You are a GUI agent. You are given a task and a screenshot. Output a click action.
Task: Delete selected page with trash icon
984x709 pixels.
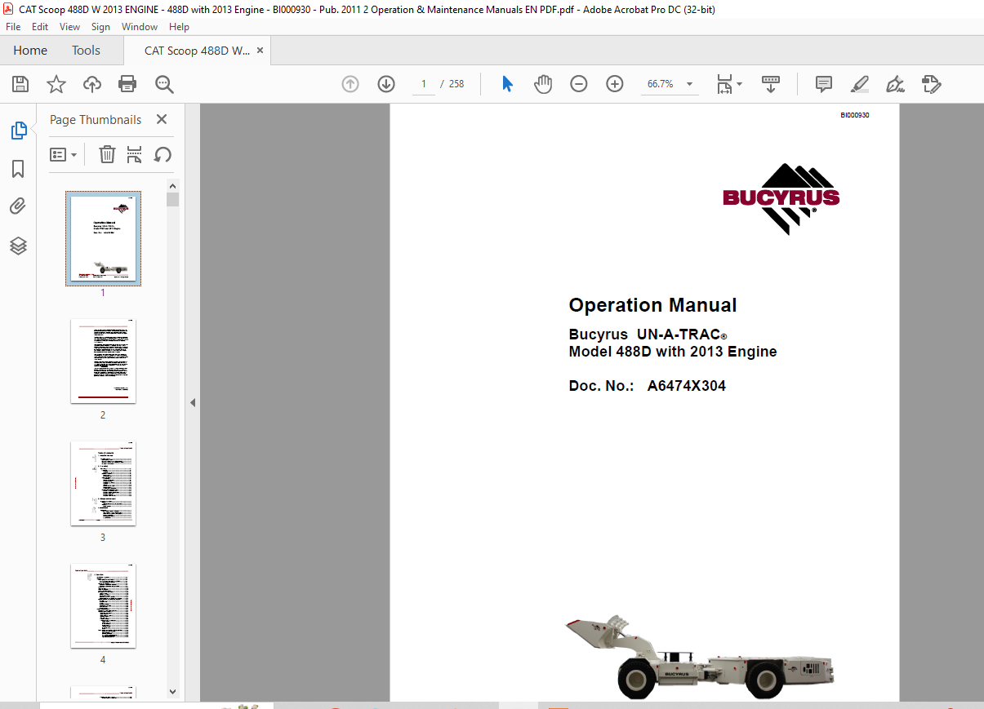tap(107, 154)
